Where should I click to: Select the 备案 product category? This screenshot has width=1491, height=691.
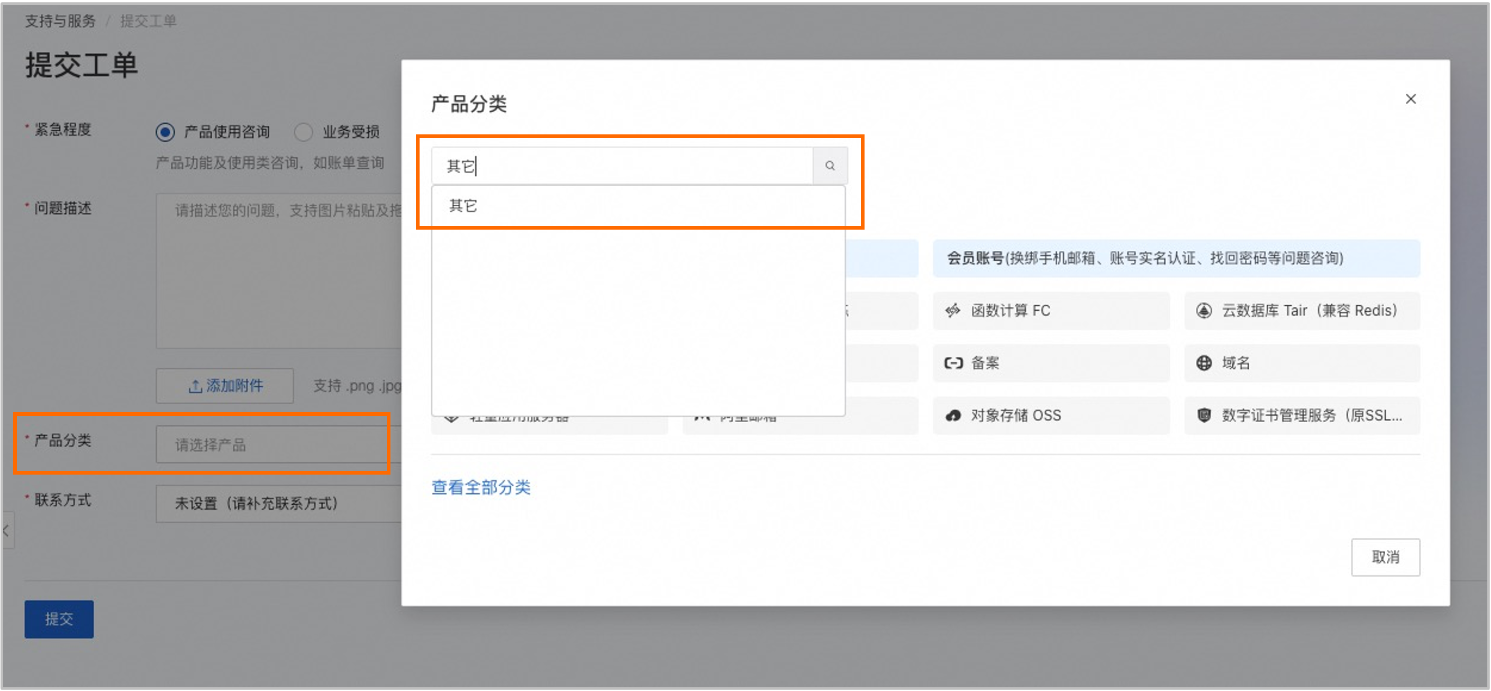pos(1051,363)
